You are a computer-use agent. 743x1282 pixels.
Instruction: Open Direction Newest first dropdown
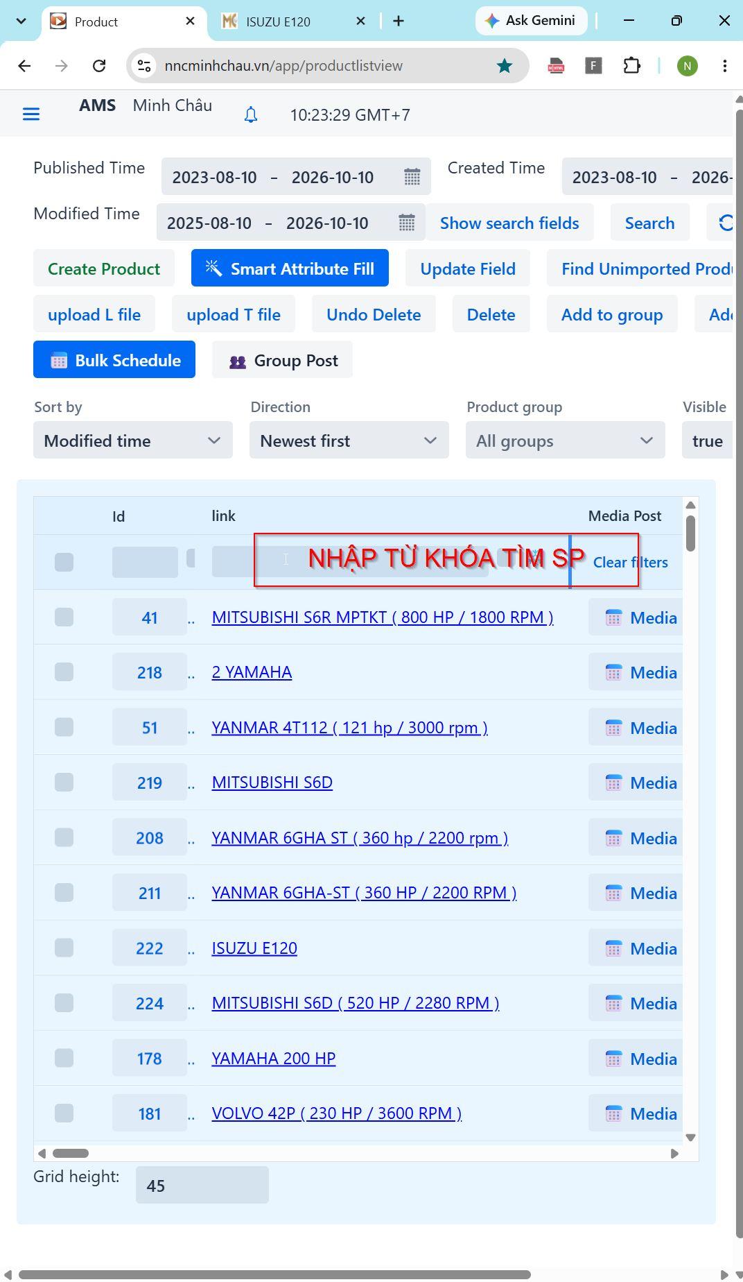tap(349, 441)
